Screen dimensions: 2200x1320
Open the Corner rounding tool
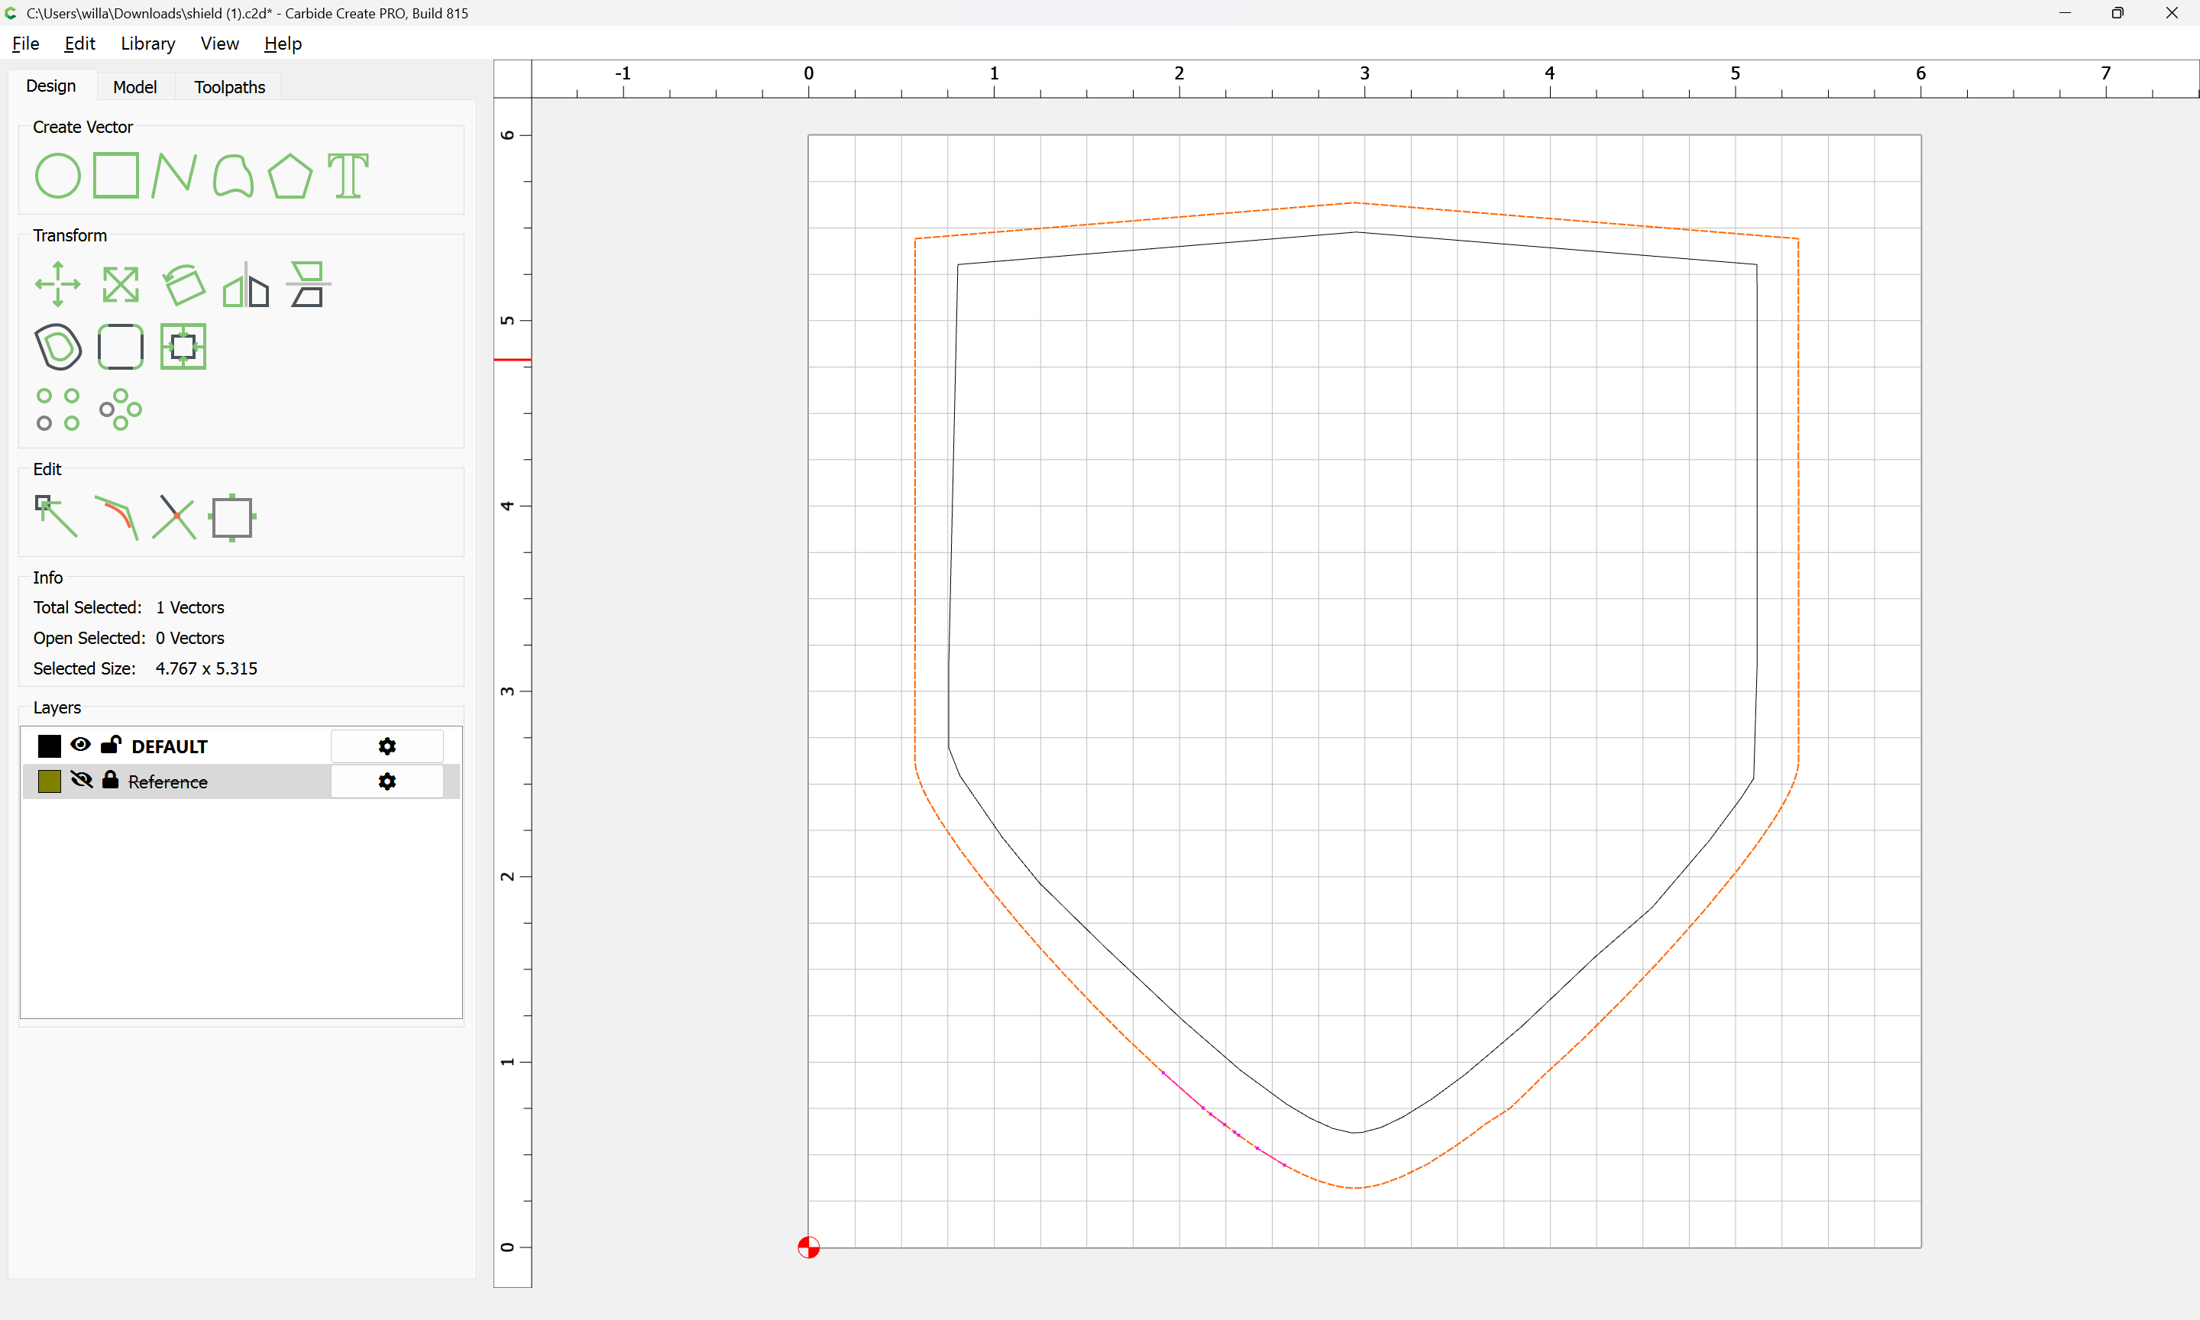pyautogui.click(x=120, y=347)
